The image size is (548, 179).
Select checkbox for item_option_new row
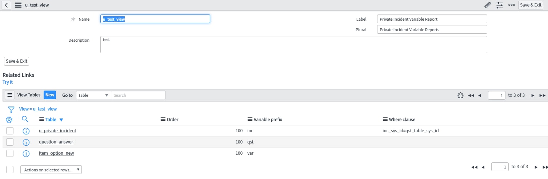point(10,153)
